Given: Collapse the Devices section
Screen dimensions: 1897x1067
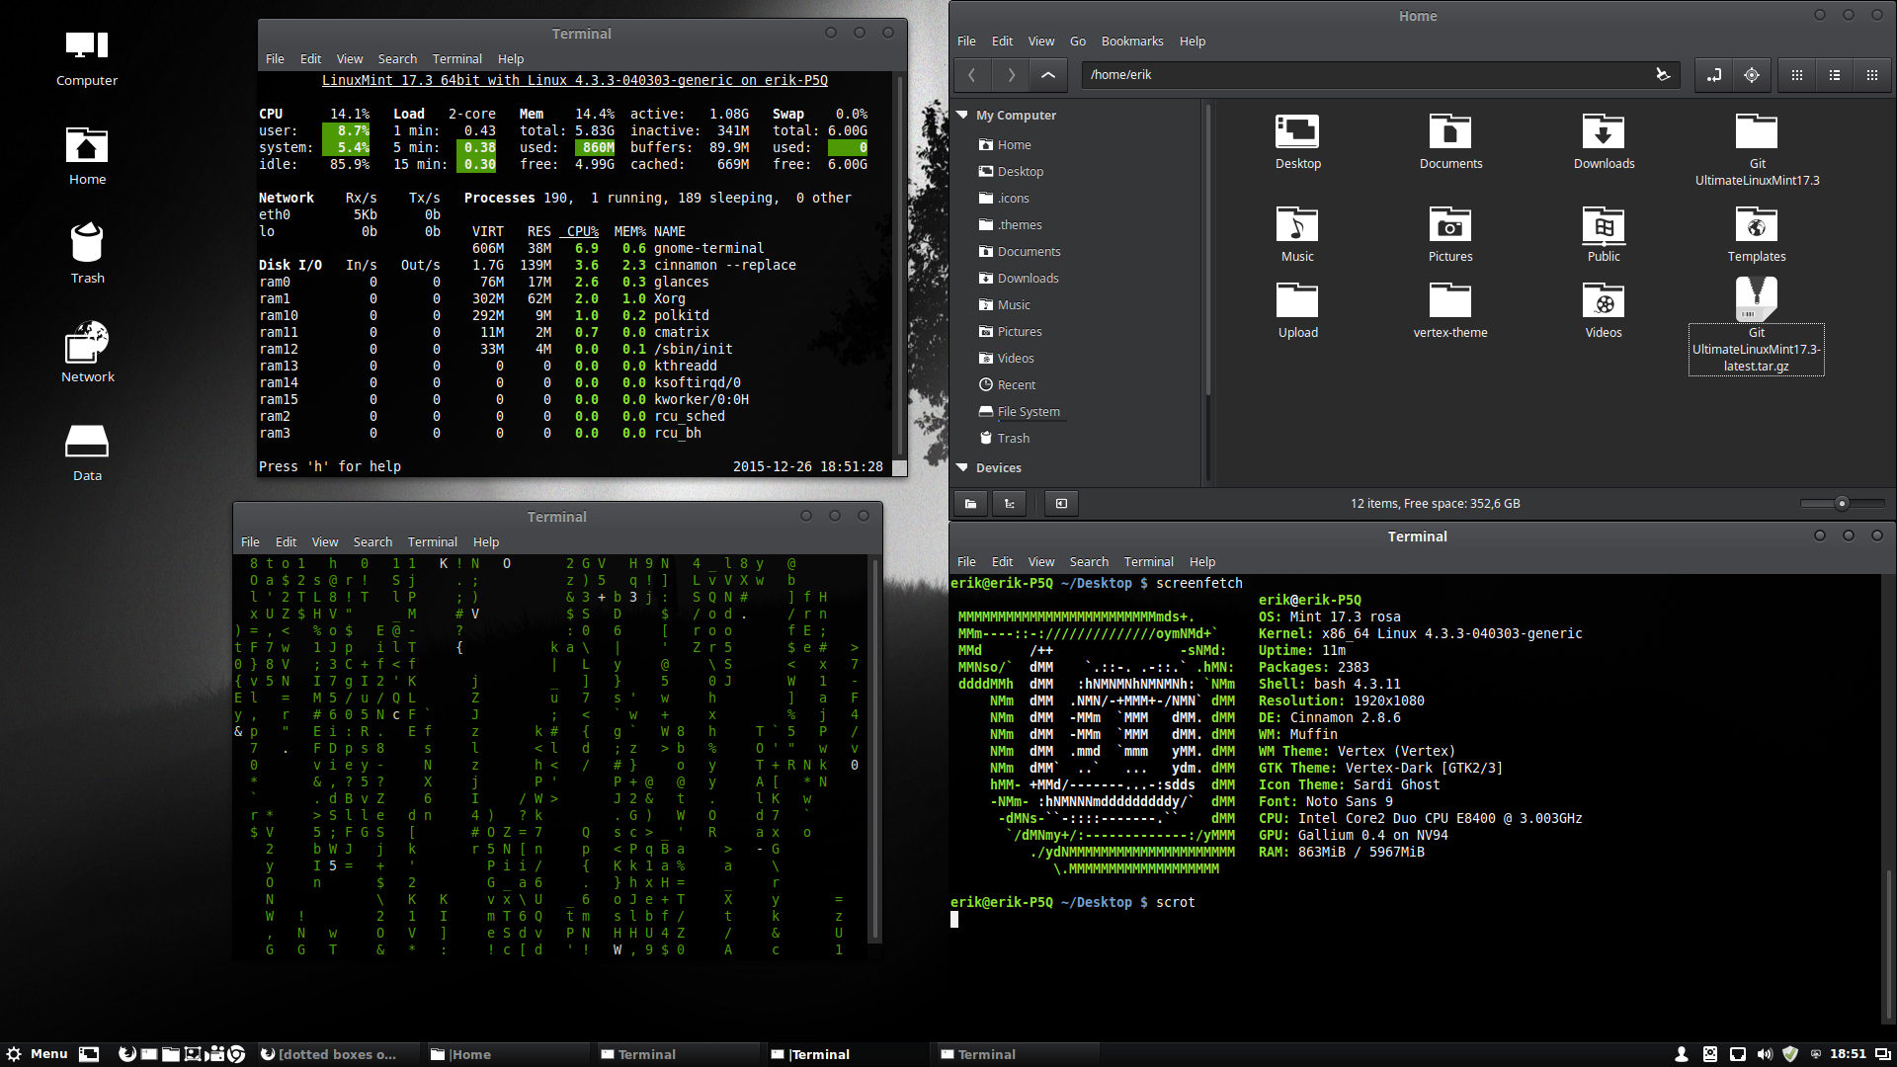Looking at the screenshot, I should coord(962,468).
